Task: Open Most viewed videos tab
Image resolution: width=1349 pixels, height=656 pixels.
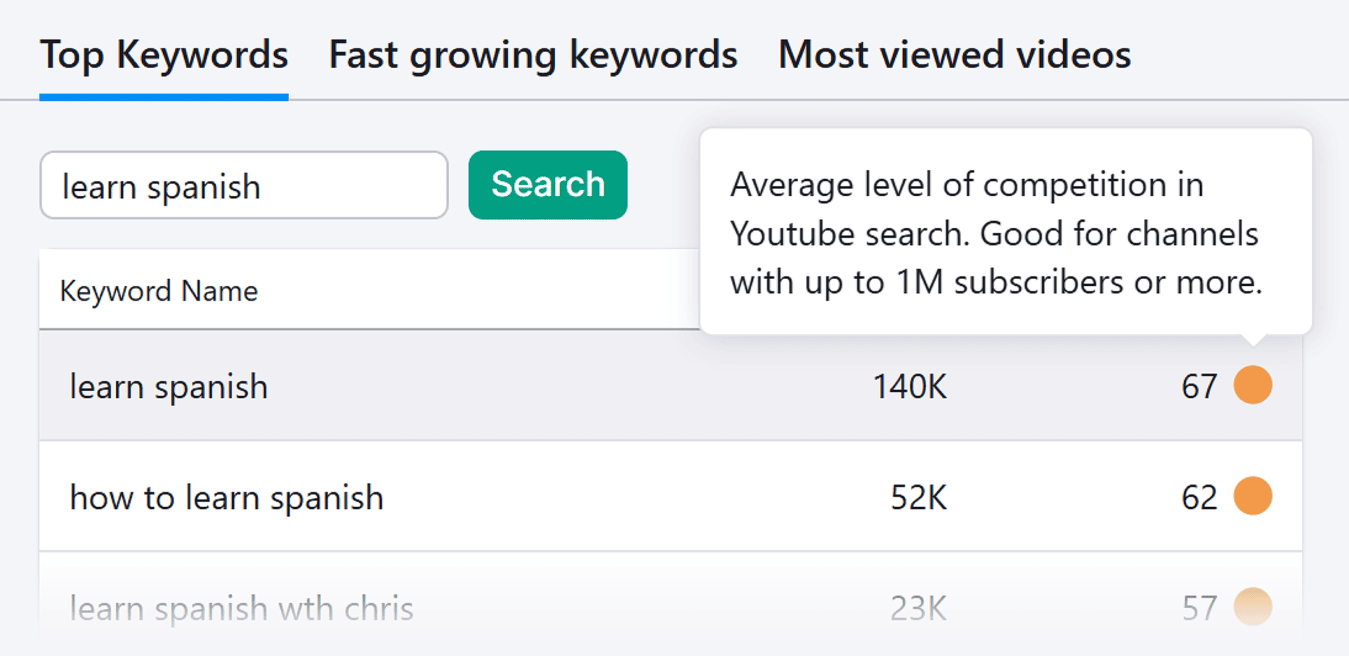Action: pos(954,55)
